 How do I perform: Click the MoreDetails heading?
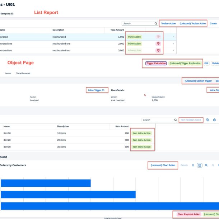[118, 90]
